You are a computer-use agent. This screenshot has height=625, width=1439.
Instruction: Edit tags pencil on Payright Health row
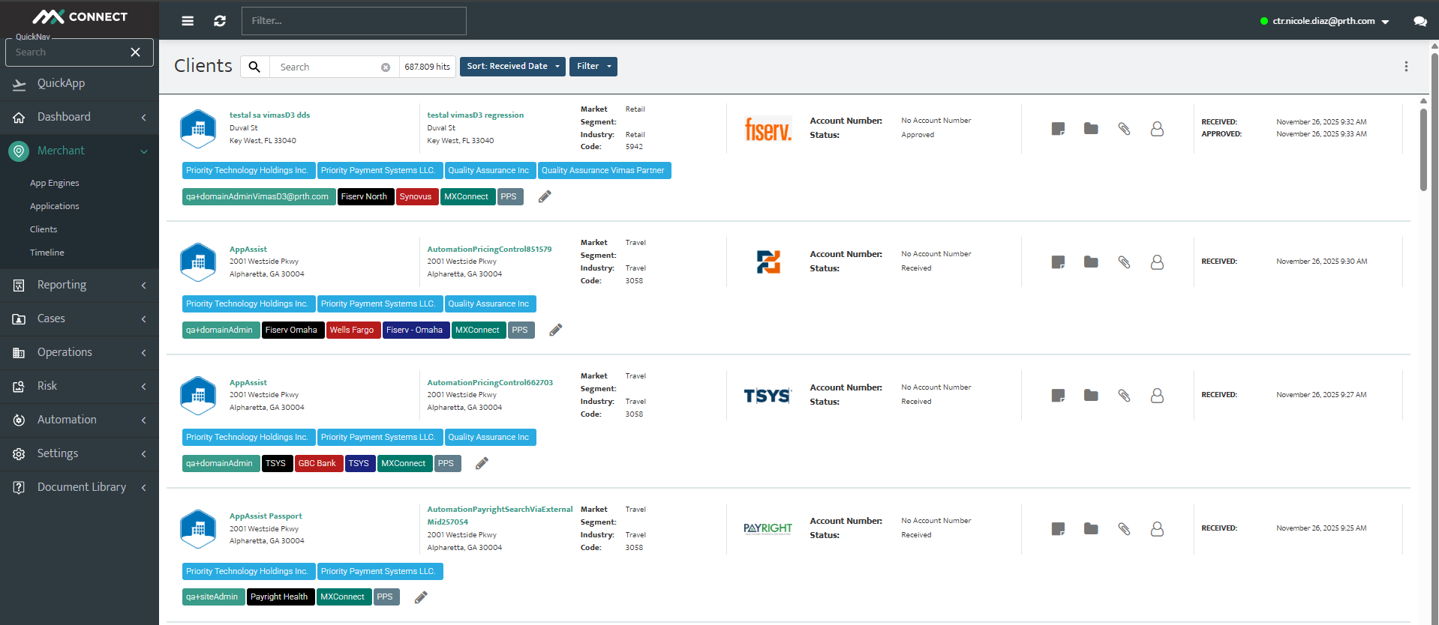coord(421,597)
